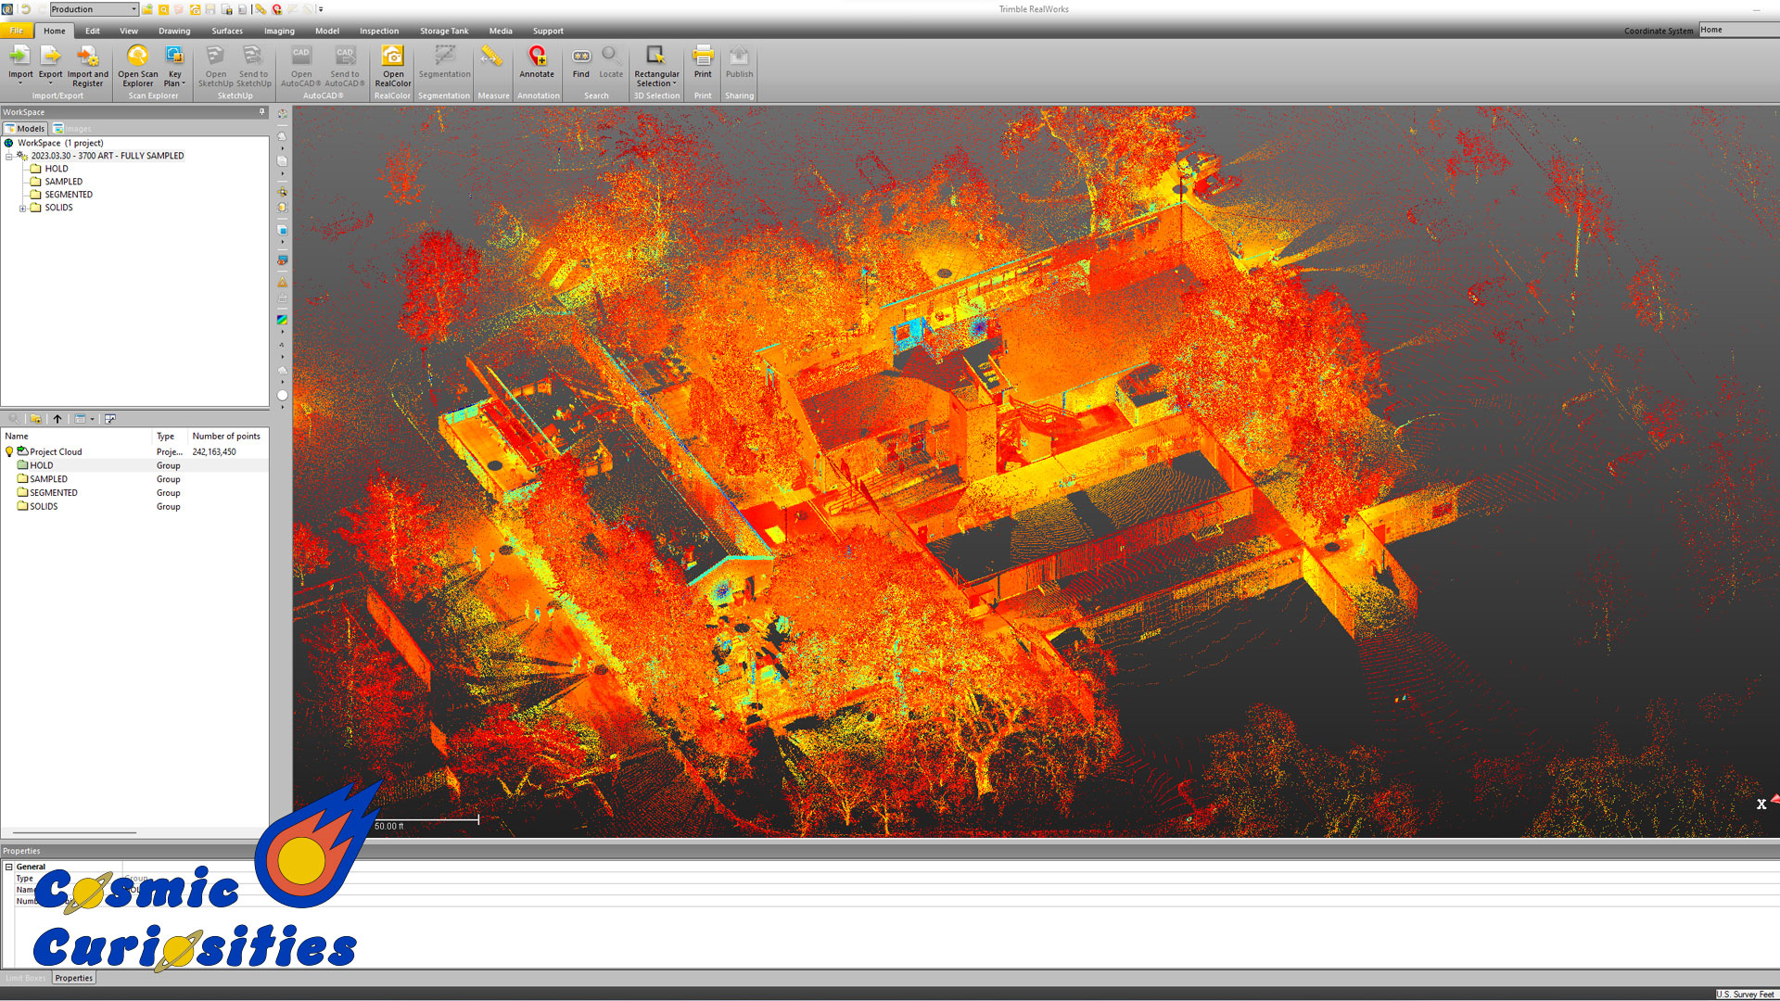The width and height of the screenshot is (1780, 1001).
Task: Switch to the Surfaces ribbon tab
Action: 226,31
